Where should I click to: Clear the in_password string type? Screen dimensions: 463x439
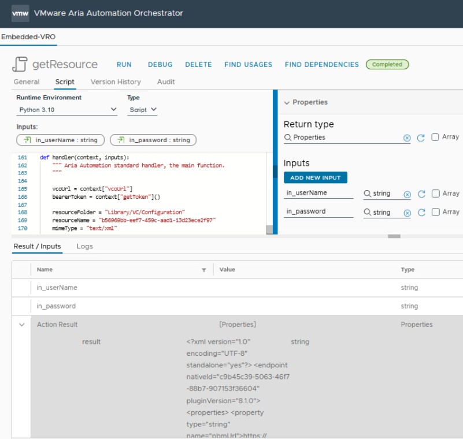[x=407, y=213]
